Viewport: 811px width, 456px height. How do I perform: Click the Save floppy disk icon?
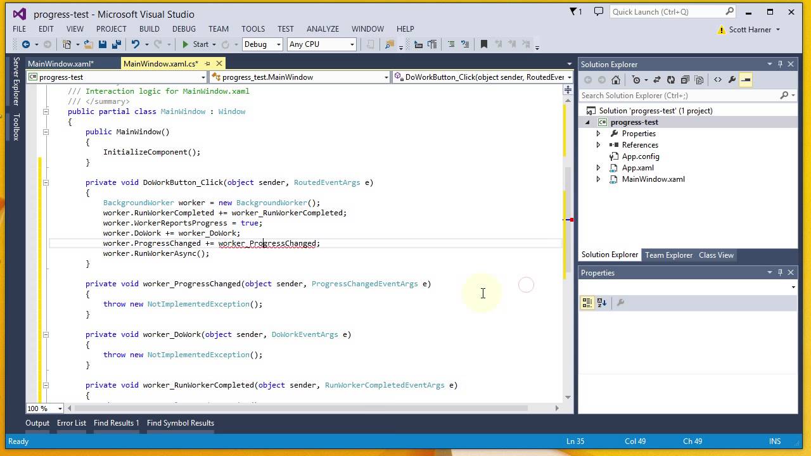(x=102, y=44)
